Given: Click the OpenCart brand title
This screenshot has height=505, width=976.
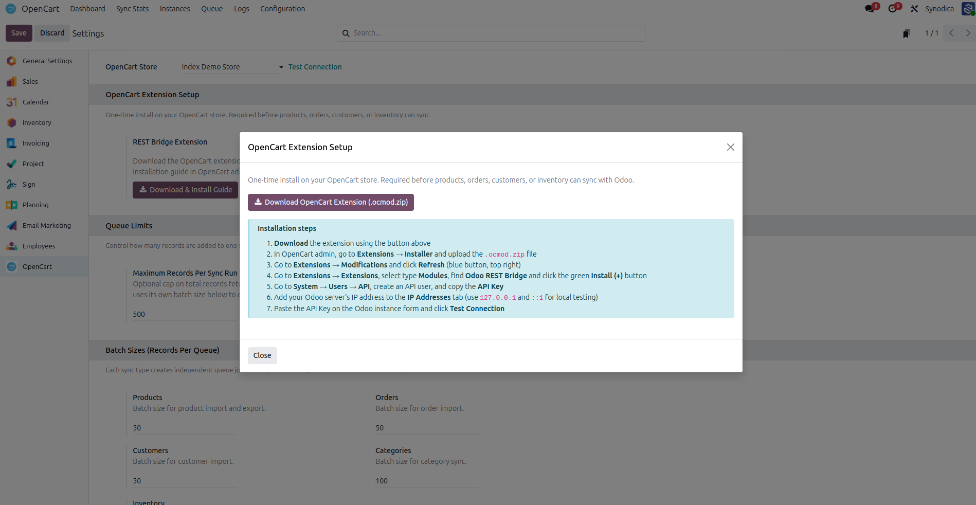Looking at the screenshot, I should pos(40,9).
